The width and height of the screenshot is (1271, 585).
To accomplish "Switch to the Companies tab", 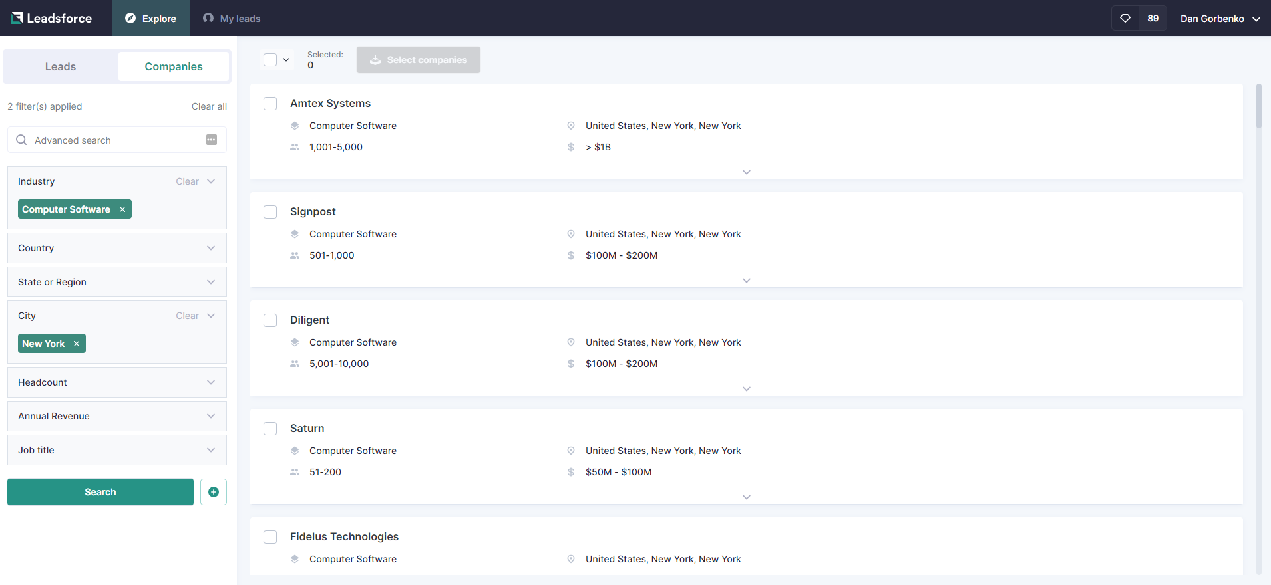I will pyautogui.click(x=174, y=66).
